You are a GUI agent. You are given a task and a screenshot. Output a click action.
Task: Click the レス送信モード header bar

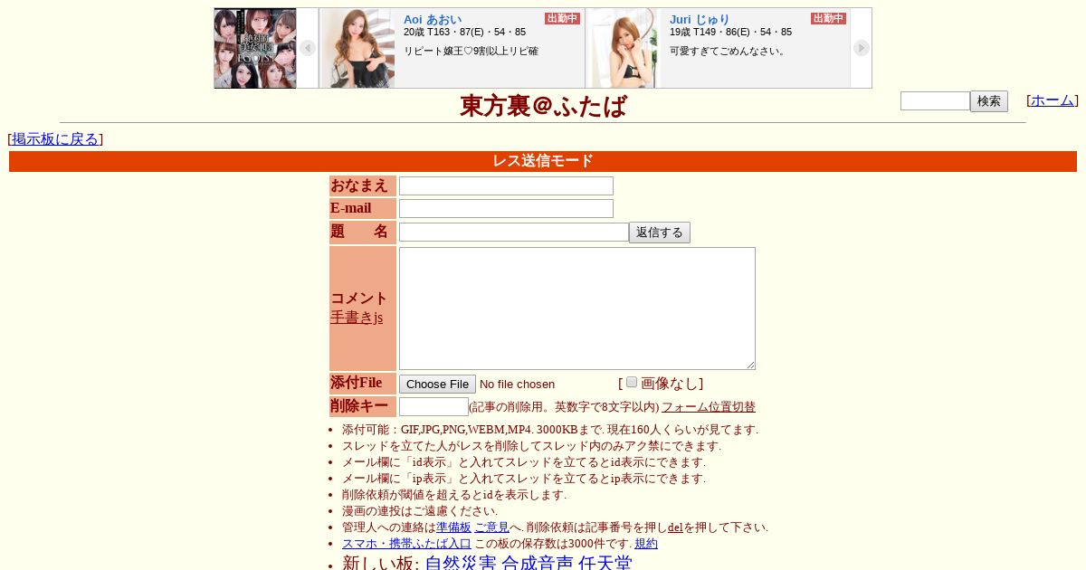point(543,161)
